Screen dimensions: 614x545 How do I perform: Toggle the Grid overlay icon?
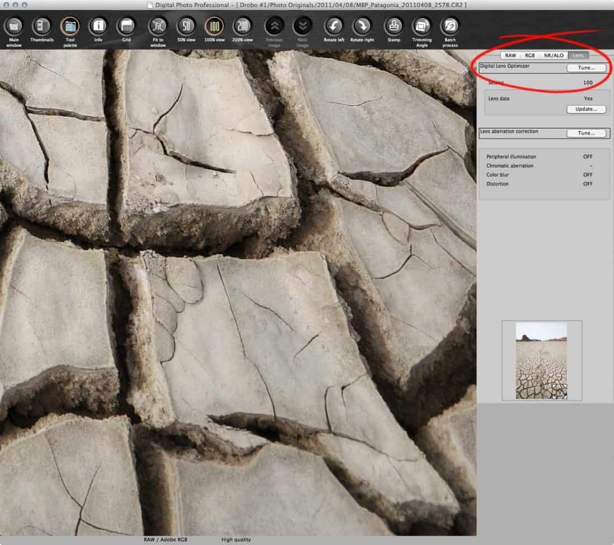tap(126, 26)
